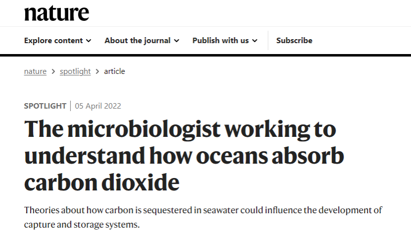Click the vertical divider left of Subscribe
The image size is (411, 243).
pos(268,41)
